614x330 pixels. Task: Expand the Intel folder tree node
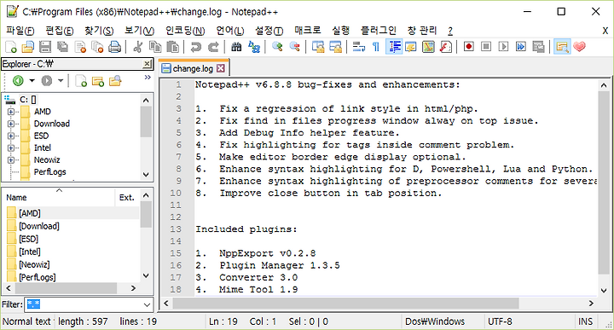[x=11, y=148]
